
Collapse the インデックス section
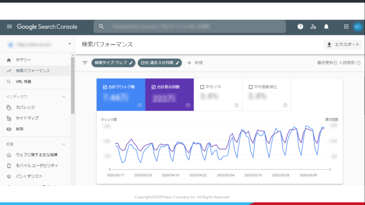[63, 97]
